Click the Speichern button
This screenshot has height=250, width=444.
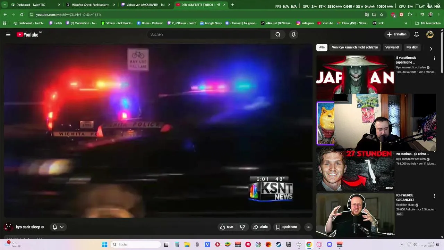click(287, 227)
